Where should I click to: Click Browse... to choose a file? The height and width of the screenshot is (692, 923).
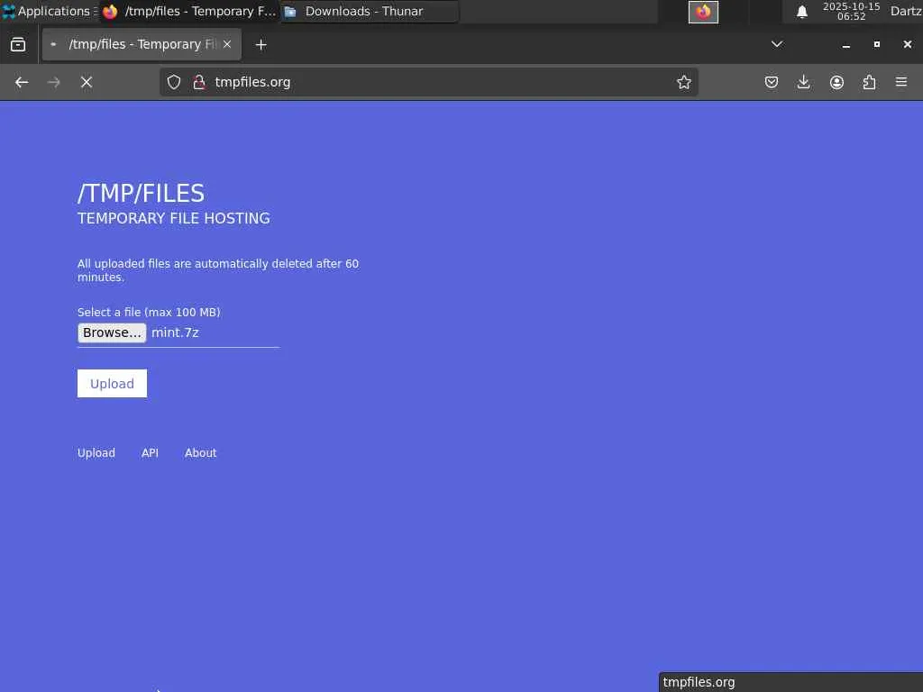[x=112, y=332]
